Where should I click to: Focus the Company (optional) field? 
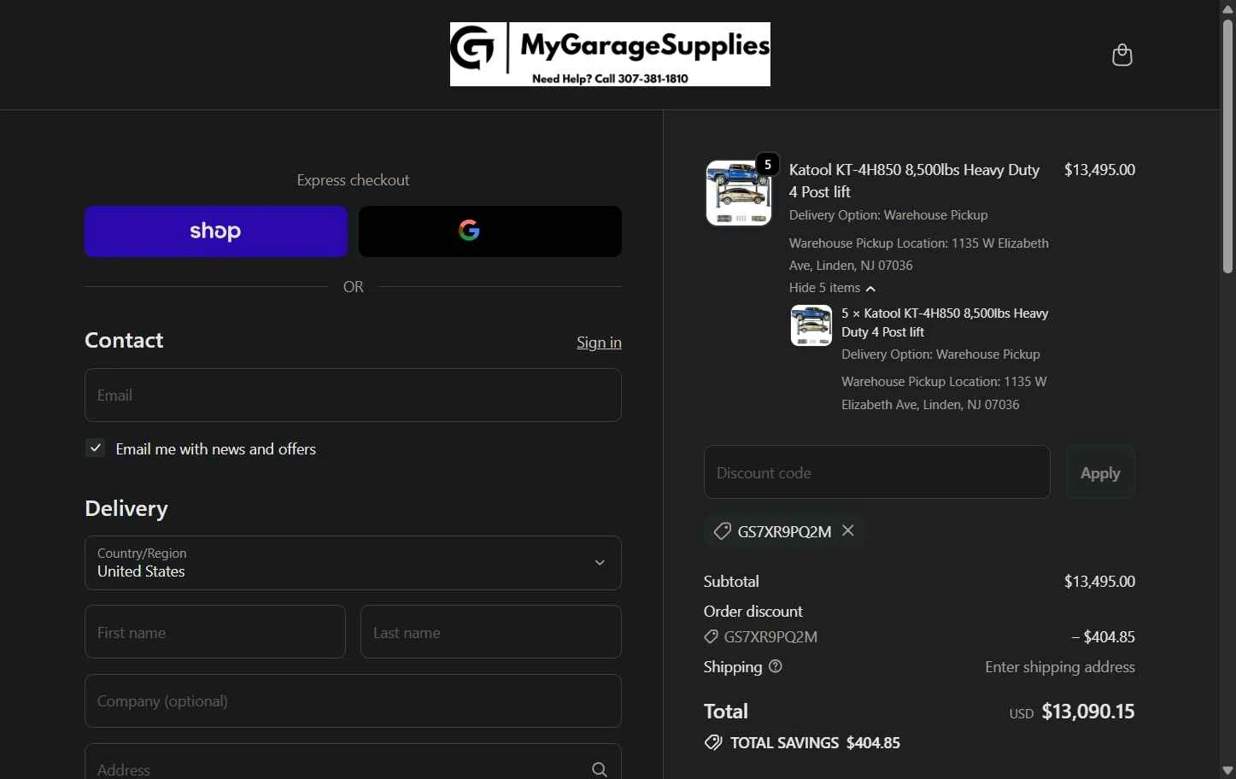tap(353, 701)
